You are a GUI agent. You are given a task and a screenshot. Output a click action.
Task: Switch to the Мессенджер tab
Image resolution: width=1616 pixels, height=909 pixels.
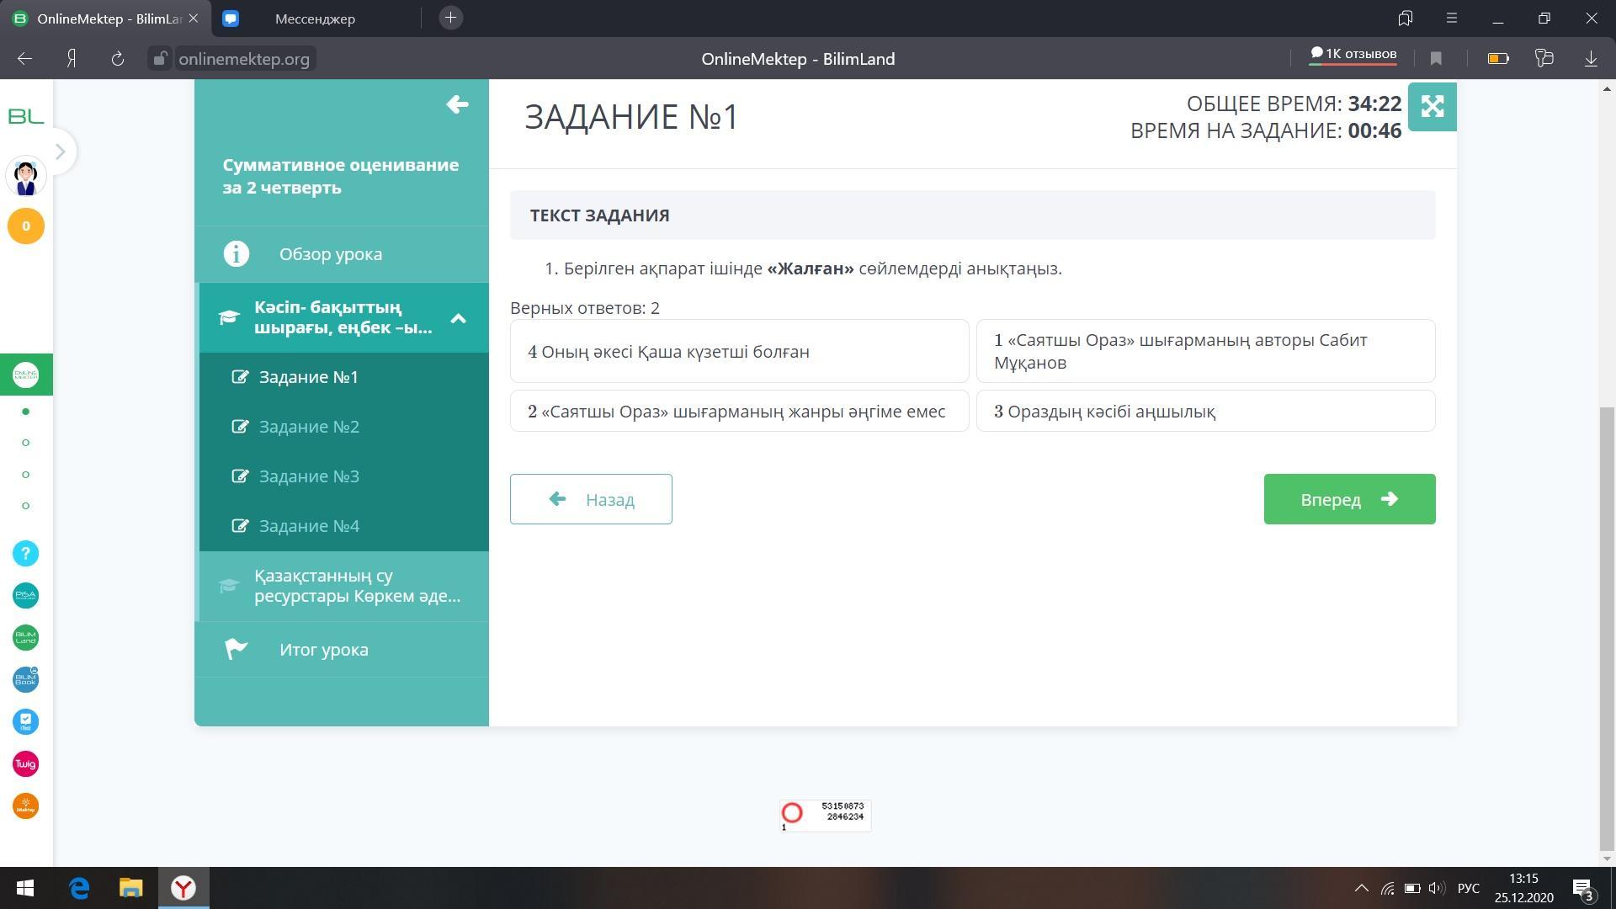coord(315,19)
